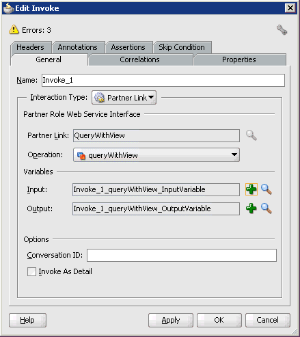Expand the Operation queryWithView dropdown
The image size is (300, 337).
156,155
